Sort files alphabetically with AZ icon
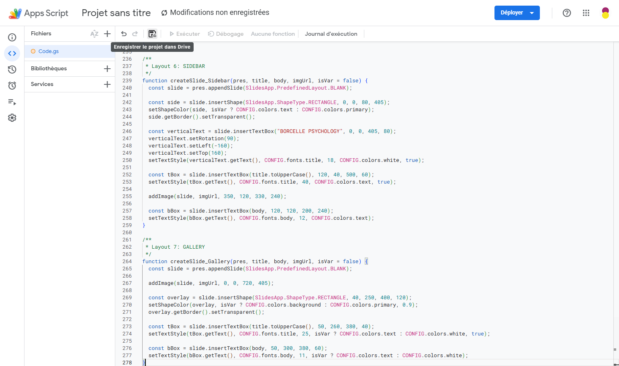Image resolution: width=619 pixels, height=366 pixels. click(94, 34)
